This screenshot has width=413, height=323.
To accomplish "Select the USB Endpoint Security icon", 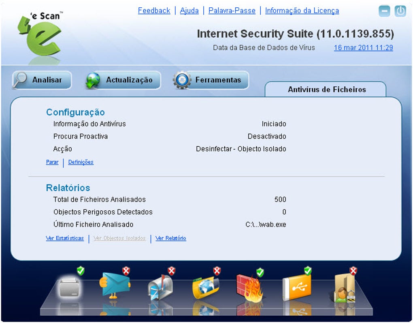I will point(296,288).
